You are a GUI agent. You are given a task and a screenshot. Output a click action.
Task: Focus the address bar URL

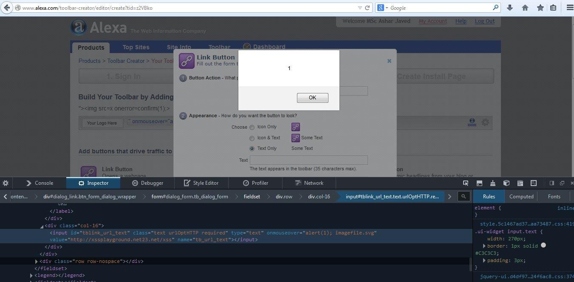pyautogui.click(x=187, y=8)
